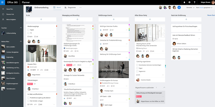
Task: Open ellipsis menu on Auftragnehmer für Fotos beauftragen
Action: [x=199, y=30]
